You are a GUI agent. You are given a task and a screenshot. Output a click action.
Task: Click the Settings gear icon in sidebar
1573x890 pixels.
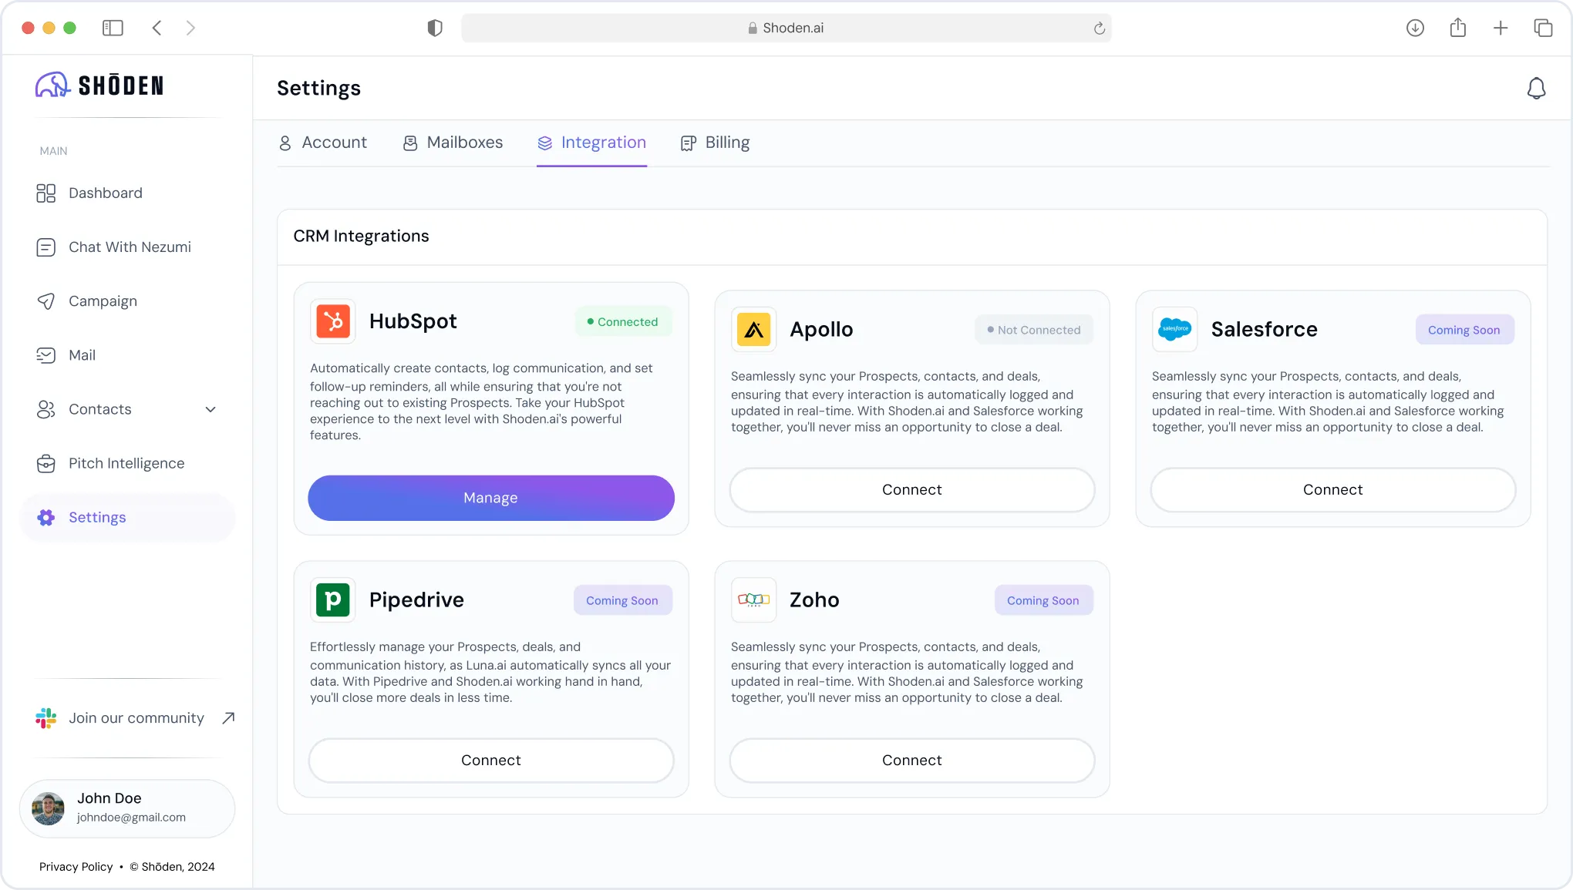click(x=45, y=517)
